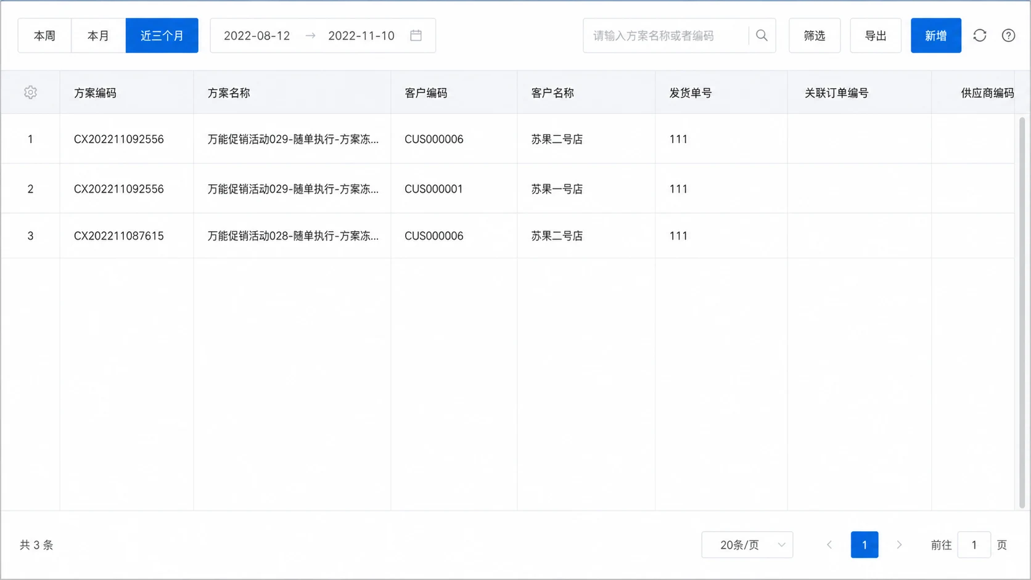The image size is (1031, 580).
Task: Click the 新增 add button
Action: click(936, 36)
